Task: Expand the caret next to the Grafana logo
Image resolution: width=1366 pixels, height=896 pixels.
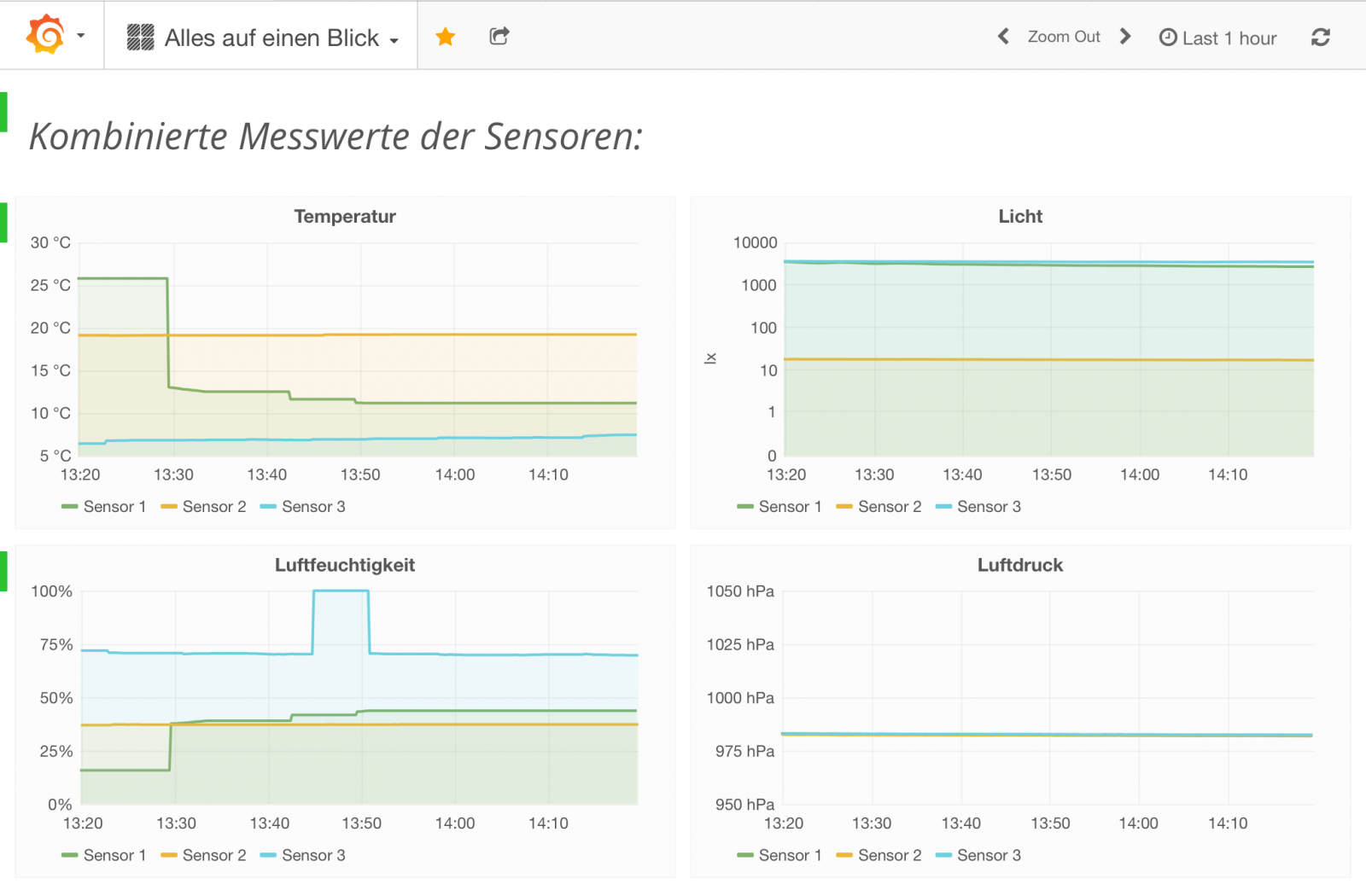Action: coord(81,36)
